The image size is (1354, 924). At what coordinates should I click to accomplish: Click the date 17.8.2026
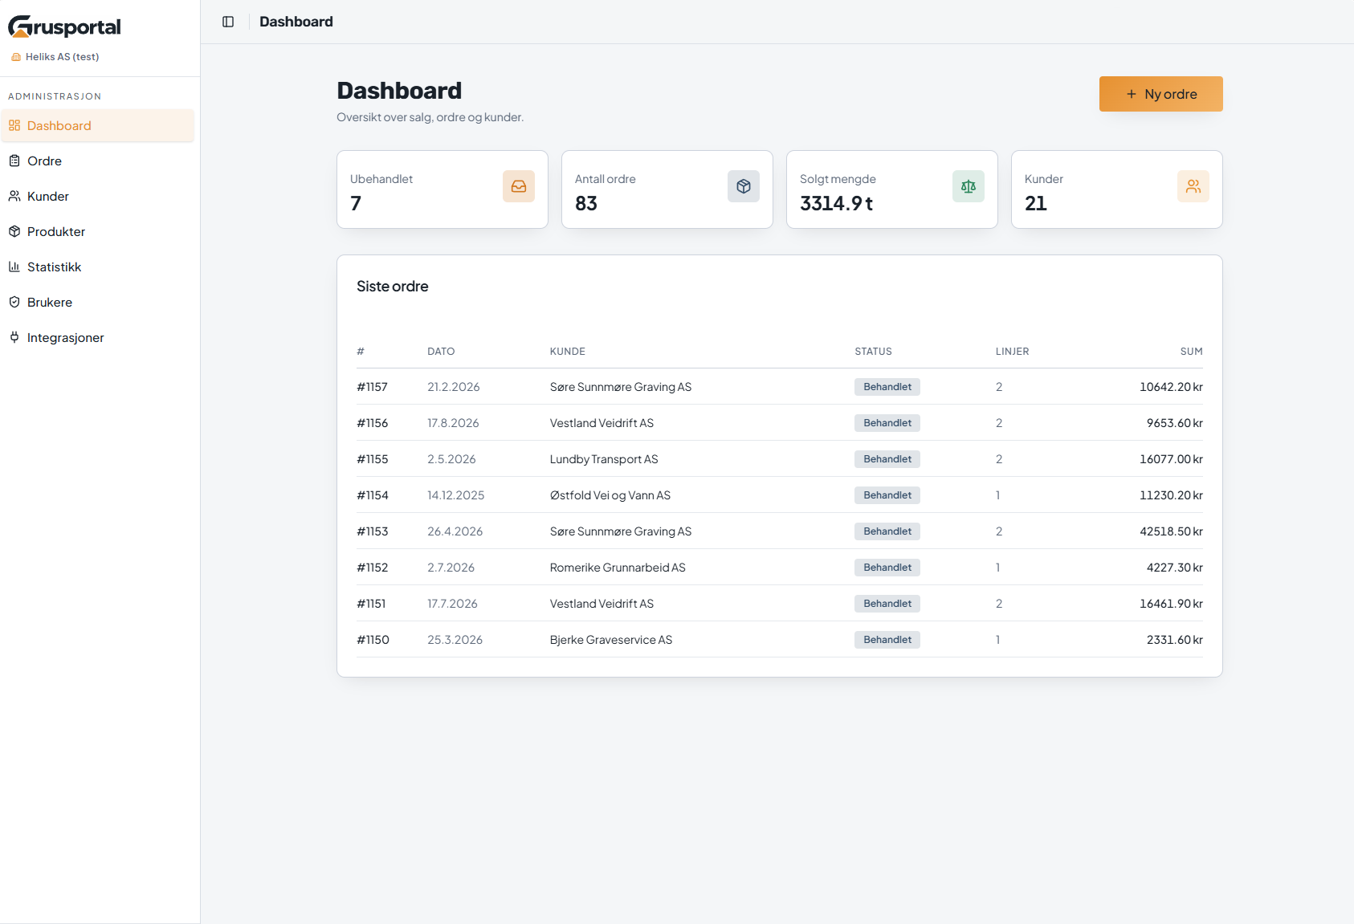coord(453,423)
